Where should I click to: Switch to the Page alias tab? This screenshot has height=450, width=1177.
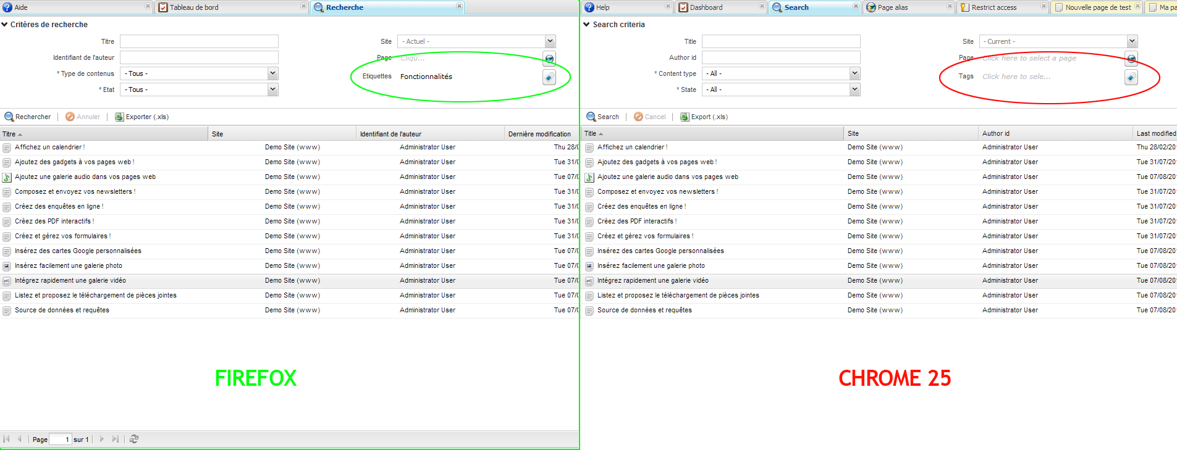click(892, 7)
